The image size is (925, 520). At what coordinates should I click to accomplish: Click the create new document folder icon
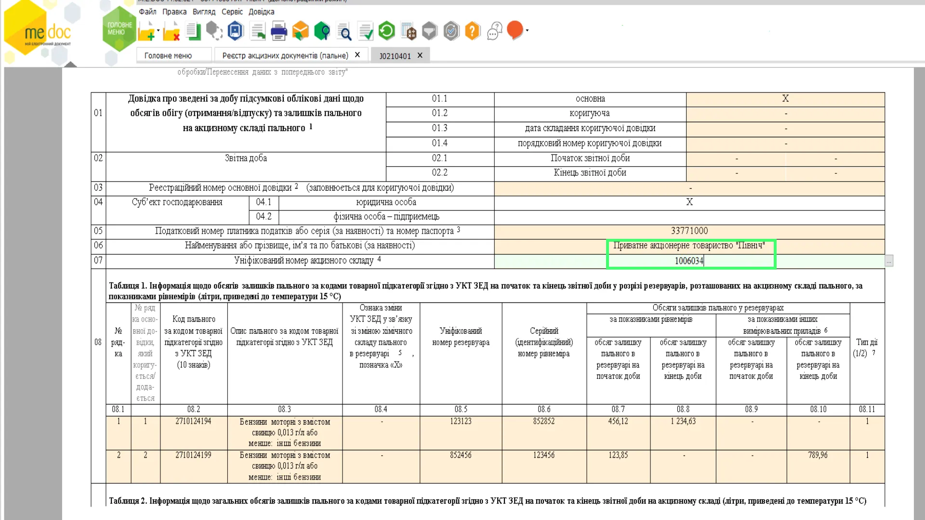coord(146,32)
